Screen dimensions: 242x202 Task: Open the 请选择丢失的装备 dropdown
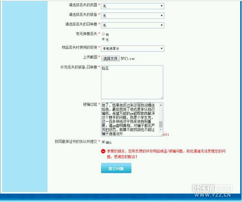(x=133, y=15)
